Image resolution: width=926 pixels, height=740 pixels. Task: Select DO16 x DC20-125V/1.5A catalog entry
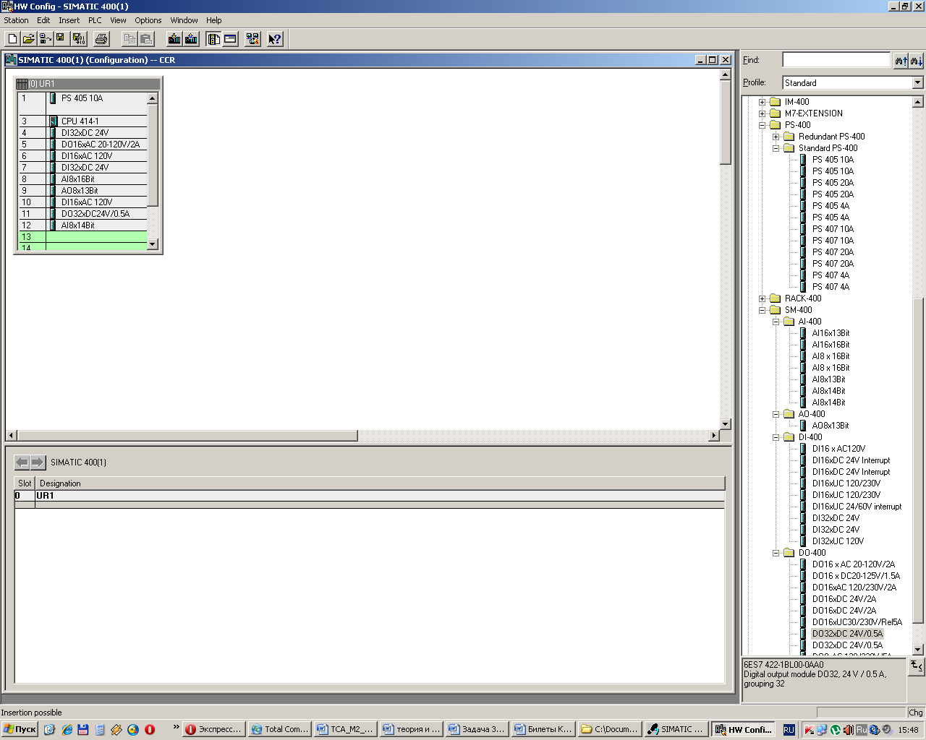(856, 576)
